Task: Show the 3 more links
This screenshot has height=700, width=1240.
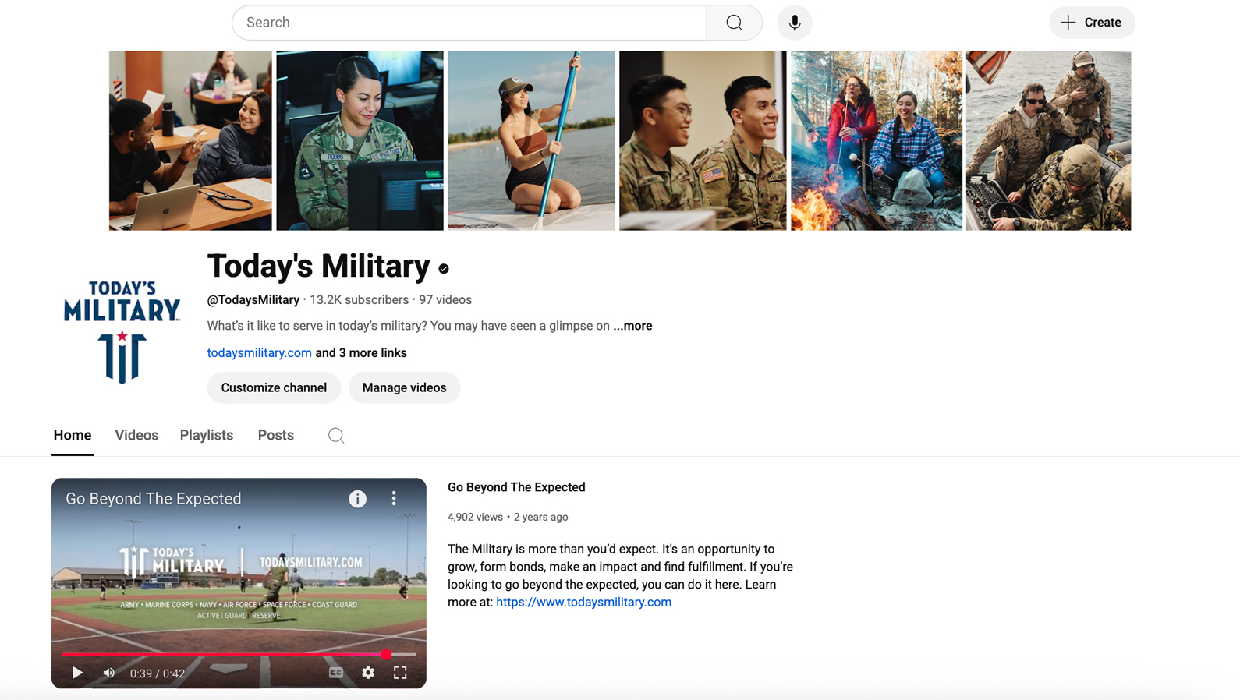Action: click(361, 353)
